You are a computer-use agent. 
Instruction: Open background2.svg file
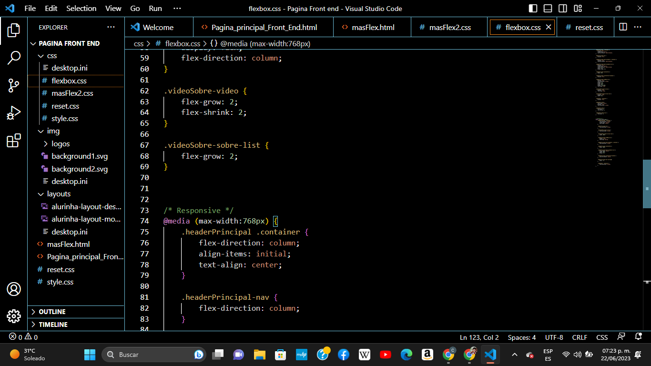click(x=76, y=169)
